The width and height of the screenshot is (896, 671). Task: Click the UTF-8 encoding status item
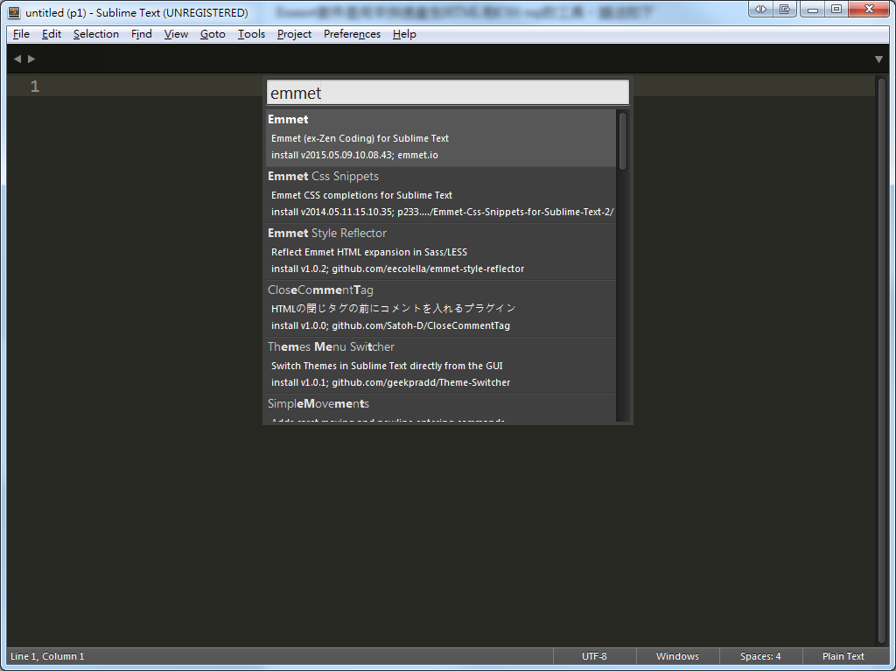coord(594,656)
